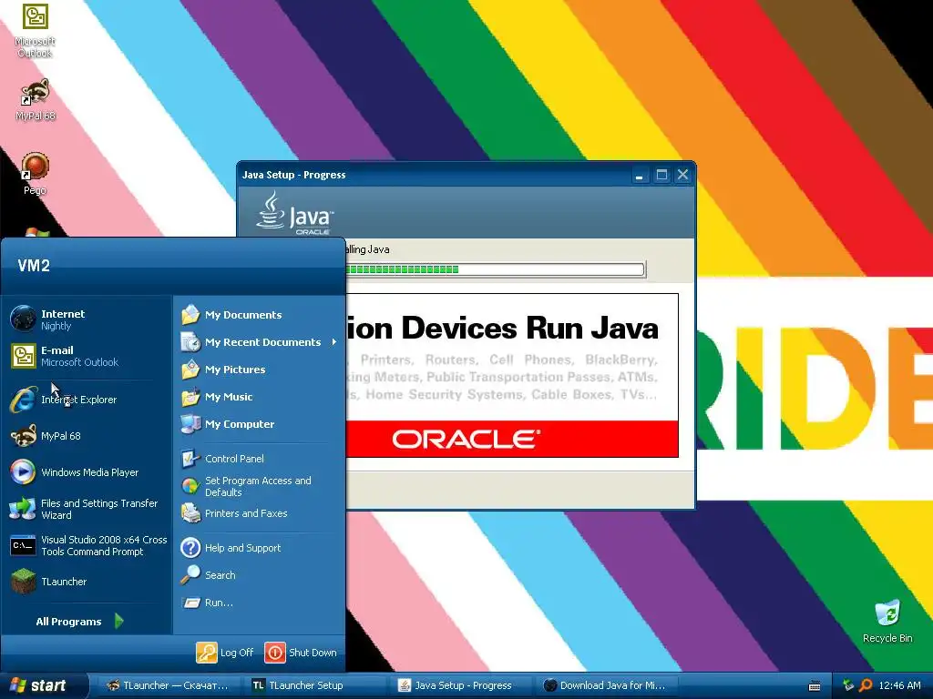Open the Run... dialog
This screenshot has height=699, width=933.
point(260,603)
